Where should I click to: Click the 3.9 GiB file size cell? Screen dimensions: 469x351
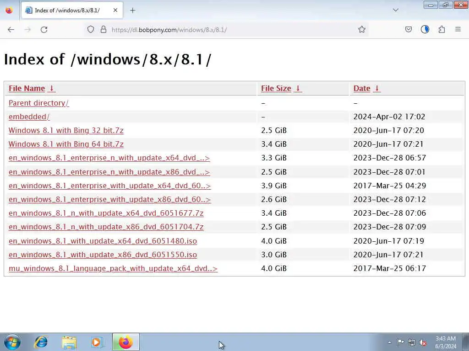(274, 186)
